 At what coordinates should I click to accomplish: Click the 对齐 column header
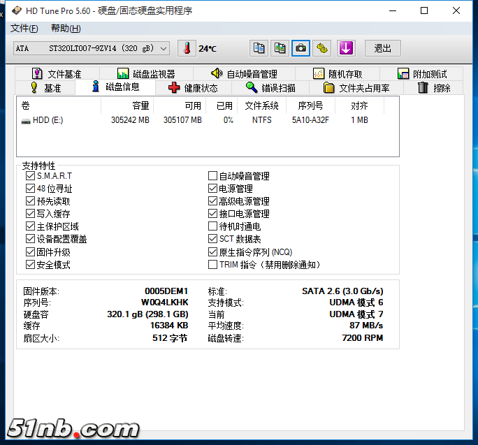359,105
